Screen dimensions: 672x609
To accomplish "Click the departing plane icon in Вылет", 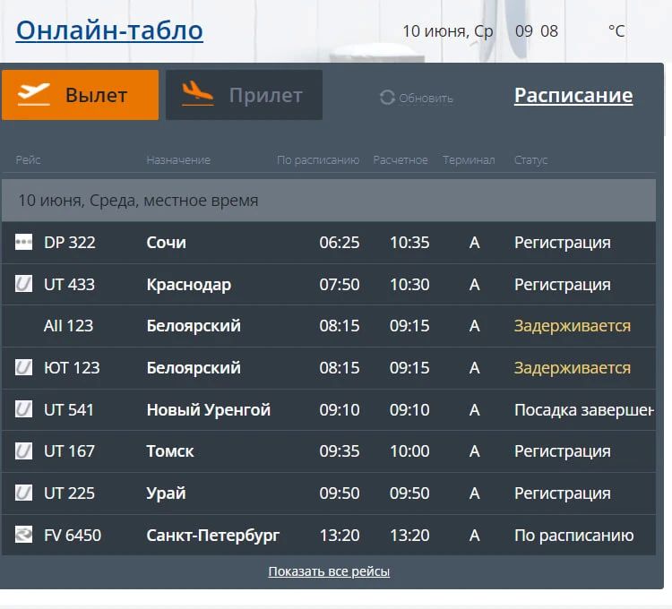I will coord(33,94).
